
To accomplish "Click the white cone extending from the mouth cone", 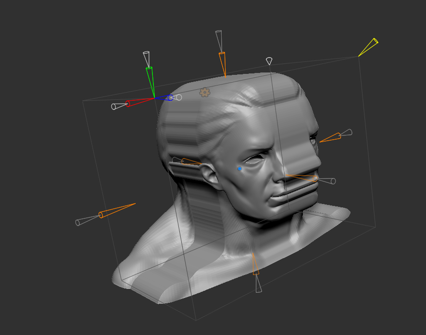I will 326,180.
